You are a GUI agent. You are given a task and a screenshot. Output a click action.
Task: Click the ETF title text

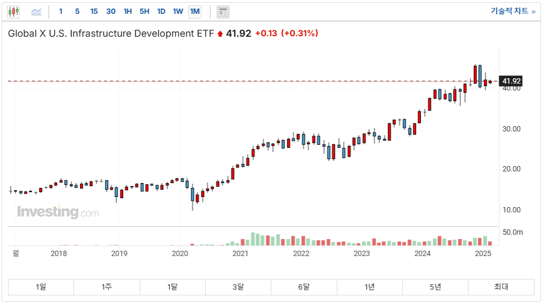[111, 34]
